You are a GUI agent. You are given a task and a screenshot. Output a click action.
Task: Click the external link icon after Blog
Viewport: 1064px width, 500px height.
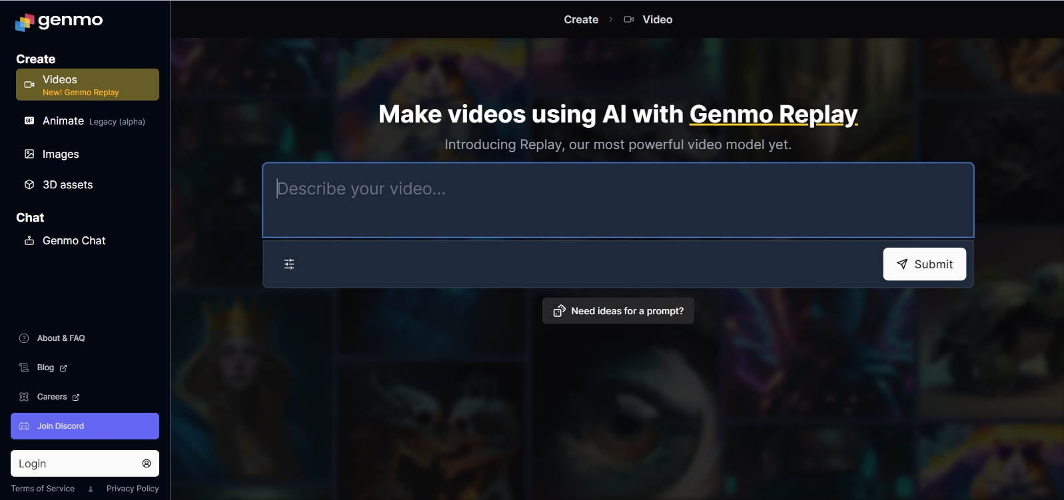63,368
